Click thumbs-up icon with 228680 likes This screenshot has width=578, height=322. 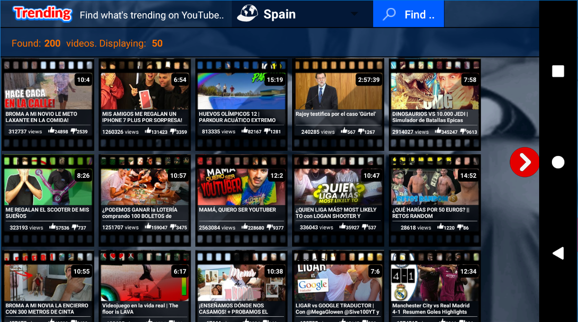click(x=245, y=226)
